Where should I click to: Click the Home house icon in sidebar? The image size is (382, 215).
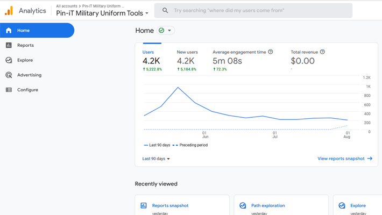[x=9, y=31]
